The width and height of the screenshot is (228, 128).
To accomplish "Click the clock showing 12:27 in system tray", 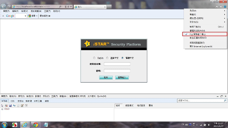I will 218,125.
